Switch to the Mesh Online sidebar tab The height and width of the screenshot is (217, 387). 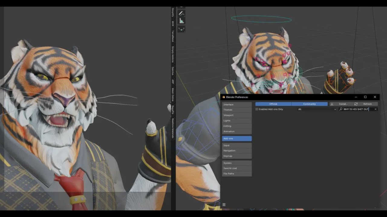173,95
